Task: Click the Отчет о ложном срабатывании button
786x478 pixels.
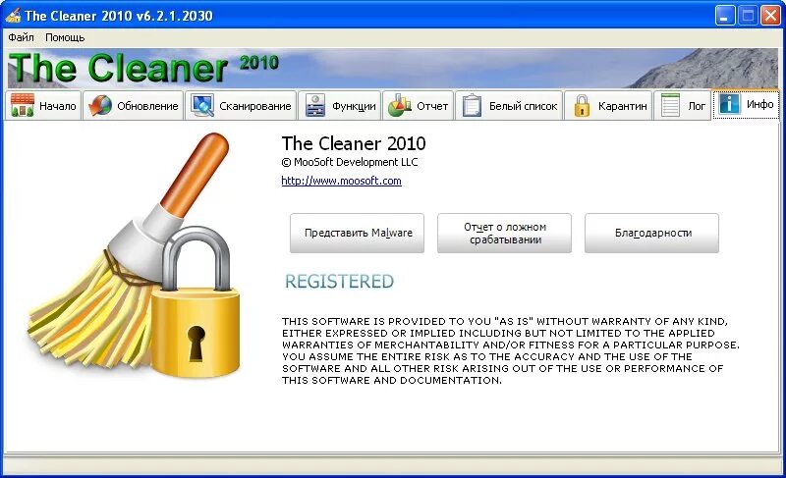Action: (x=504, y=234)
